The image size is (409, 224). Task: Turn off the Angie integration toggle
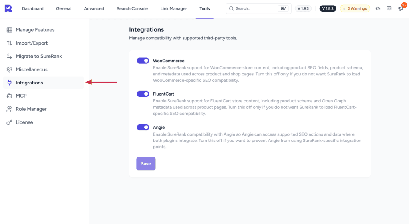[143, 127]
